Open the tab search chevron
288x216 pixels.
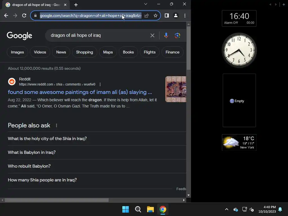coord(146,4)
